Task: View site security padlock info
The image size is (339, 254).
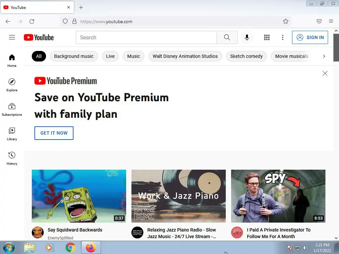Action: click(74, 21)
